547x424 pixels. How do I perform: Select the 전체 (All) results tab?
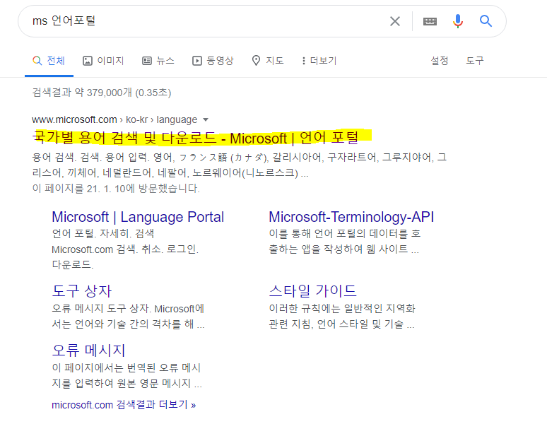coord(49,61)
